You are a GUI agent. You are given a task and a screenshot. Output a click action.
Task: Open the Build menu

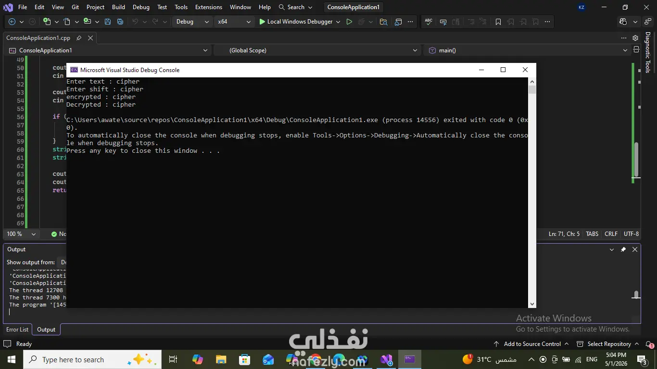[x=118, y=7]
